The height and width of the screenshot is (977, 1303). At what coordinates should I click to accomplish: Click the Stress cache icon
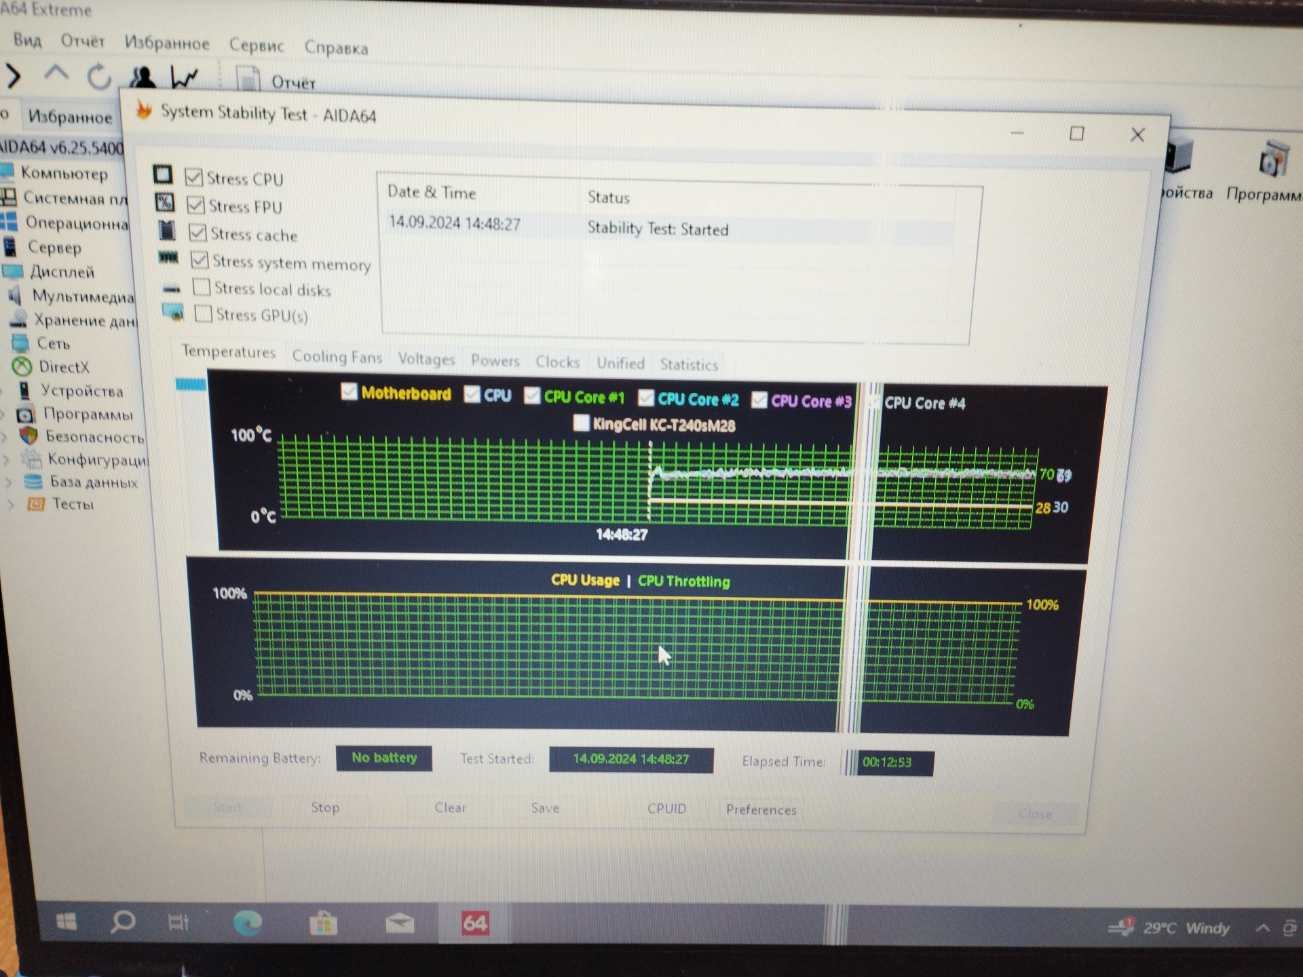[x=166, y=231]
